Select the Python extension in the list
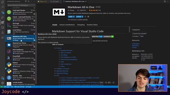Image resolution: width=170 pixels, height=95 pixels. click(x=21, y=71)
